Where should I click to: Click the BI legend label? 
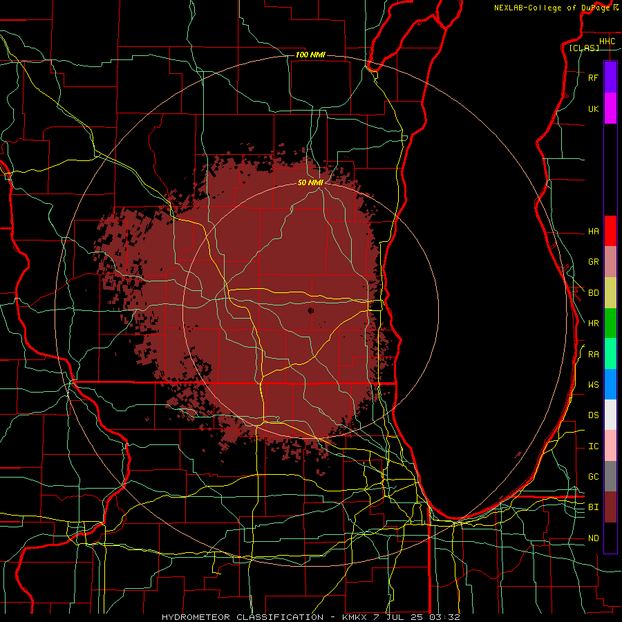click(x=593, y=507)
